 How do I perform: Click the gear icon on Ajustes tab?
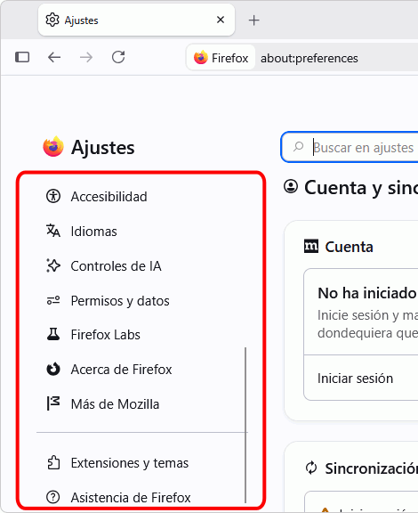point(52,20)
